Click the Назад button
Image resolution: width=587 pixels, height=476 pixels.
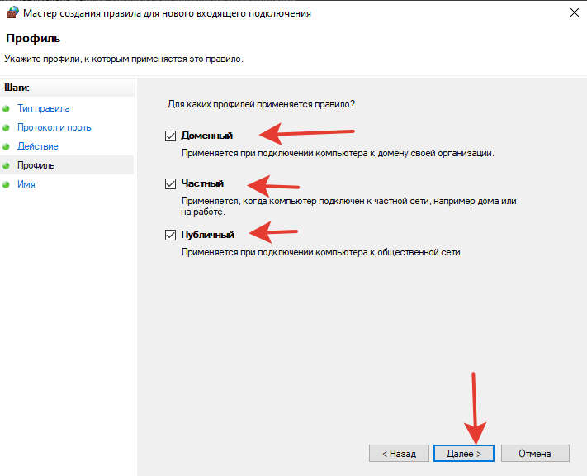click(399, 454)
